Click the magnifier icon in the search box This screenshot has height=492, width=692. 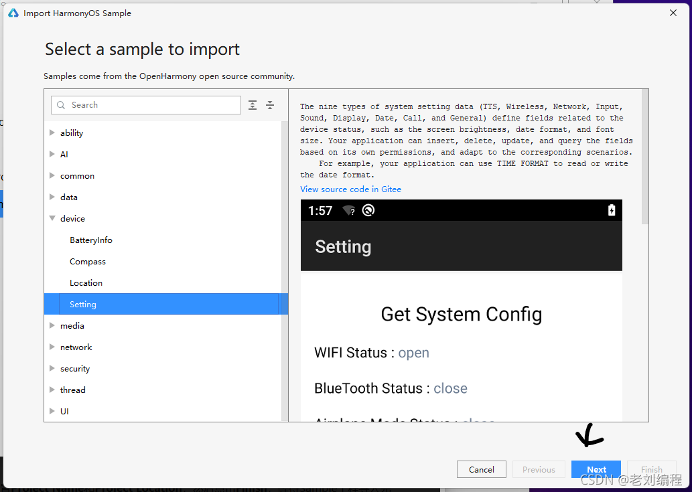click(x=61, y=105)
